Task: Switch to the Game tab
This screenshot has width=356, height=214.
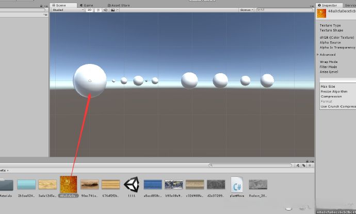Action: point(87,5)
